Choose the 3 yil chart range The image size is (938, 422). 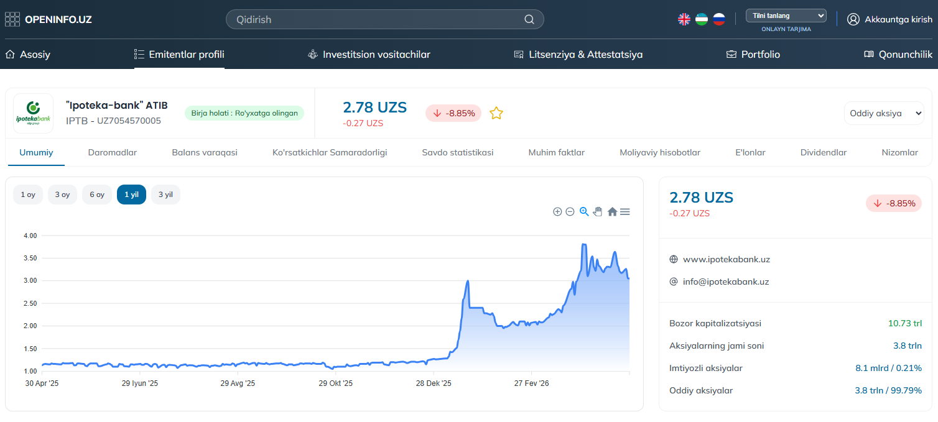pos(165,195)
